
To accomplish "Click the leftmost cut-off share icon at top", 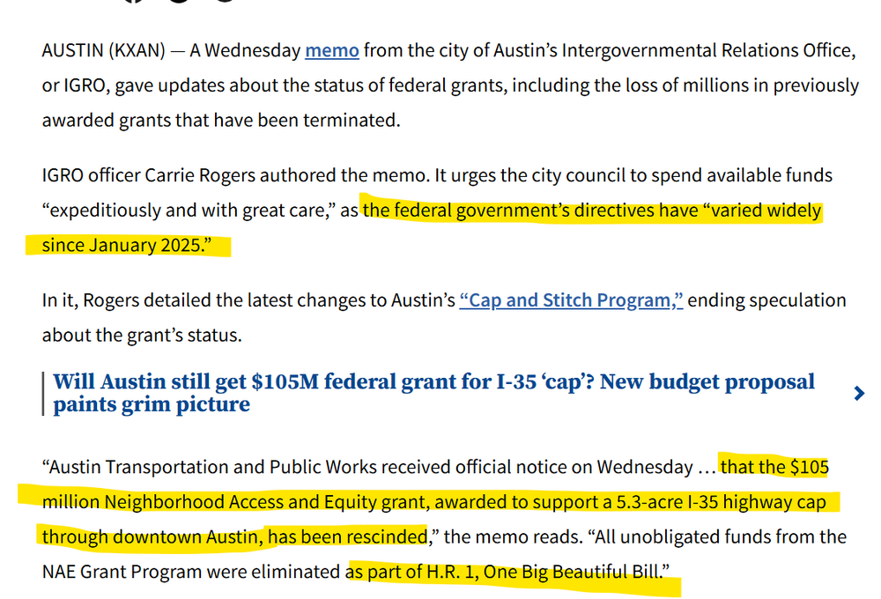I will [133, 2].
